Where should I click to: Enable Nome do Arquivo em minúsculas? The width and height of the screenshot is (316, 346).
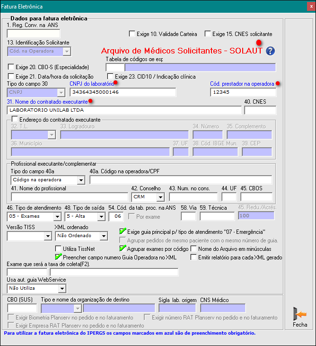pos(193,248)
